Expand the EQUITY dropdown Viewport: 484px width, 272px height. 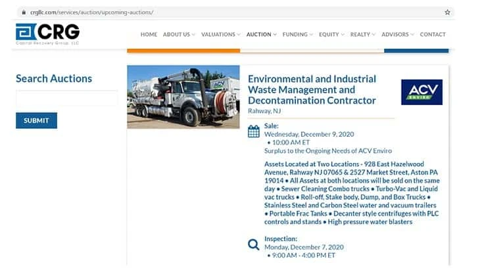(331, 34)
